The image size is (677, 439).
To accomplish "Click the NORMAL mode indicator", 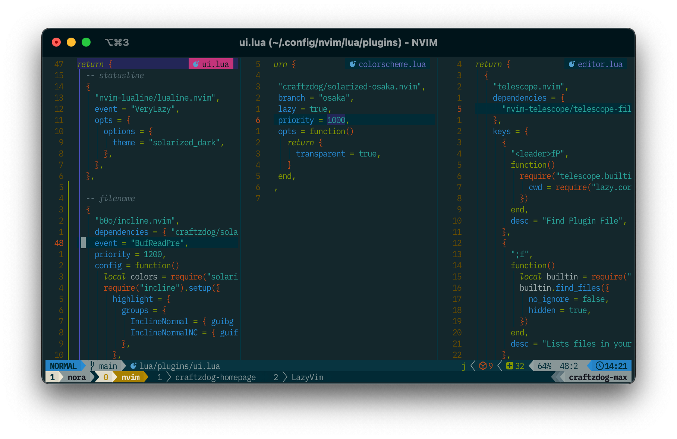I will coord(63,366).
